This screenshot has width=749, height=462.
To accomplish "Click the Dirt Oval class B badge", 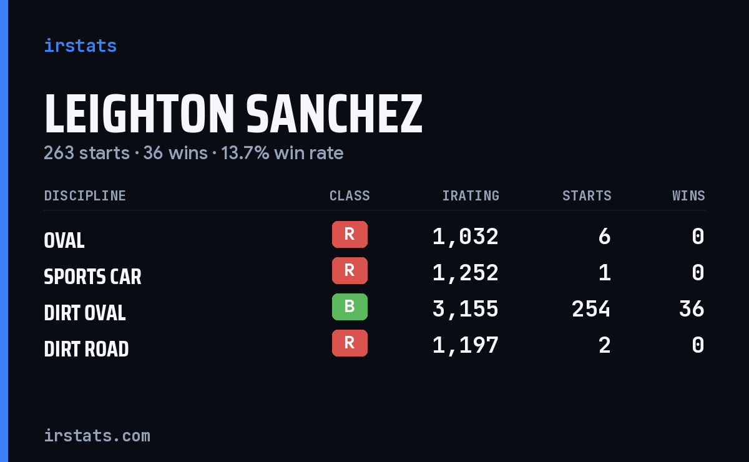I will click(x=350, y=307).
